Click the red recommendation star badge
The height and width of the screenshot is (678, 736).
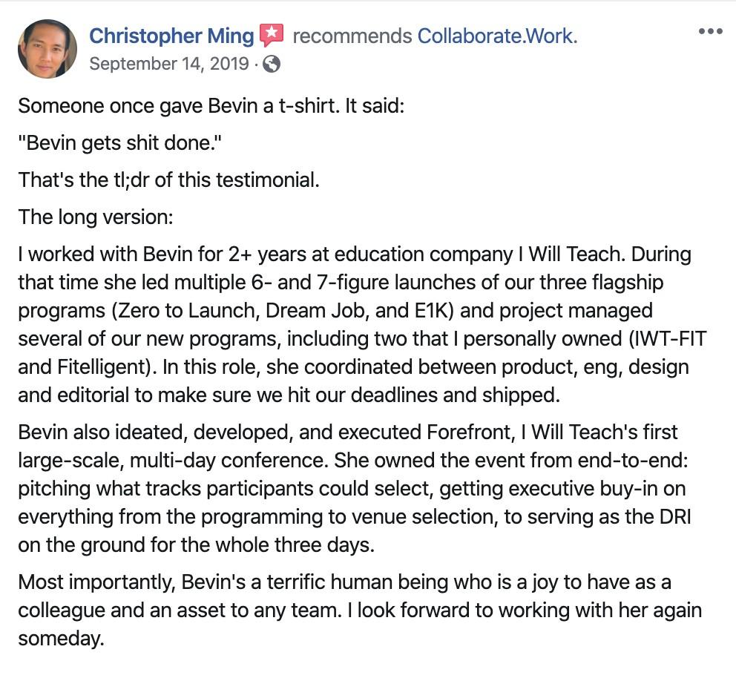tap(272, 35)
